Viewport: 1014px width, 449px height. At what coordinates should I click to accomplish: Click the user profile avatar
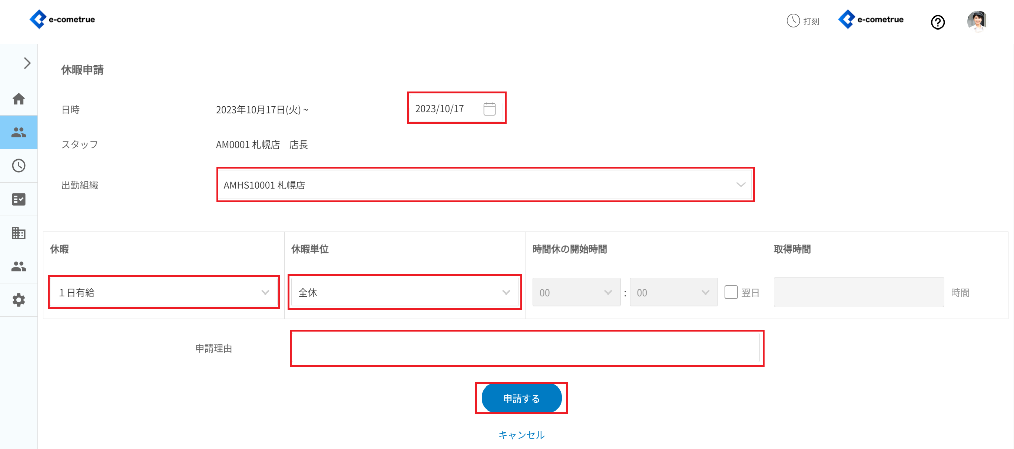point(976,21)
